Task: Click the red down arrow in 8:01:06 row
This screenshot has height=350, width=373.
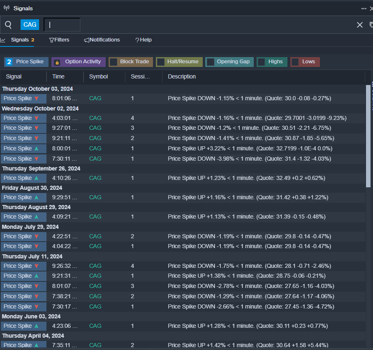Action: [x=37, y=98]
